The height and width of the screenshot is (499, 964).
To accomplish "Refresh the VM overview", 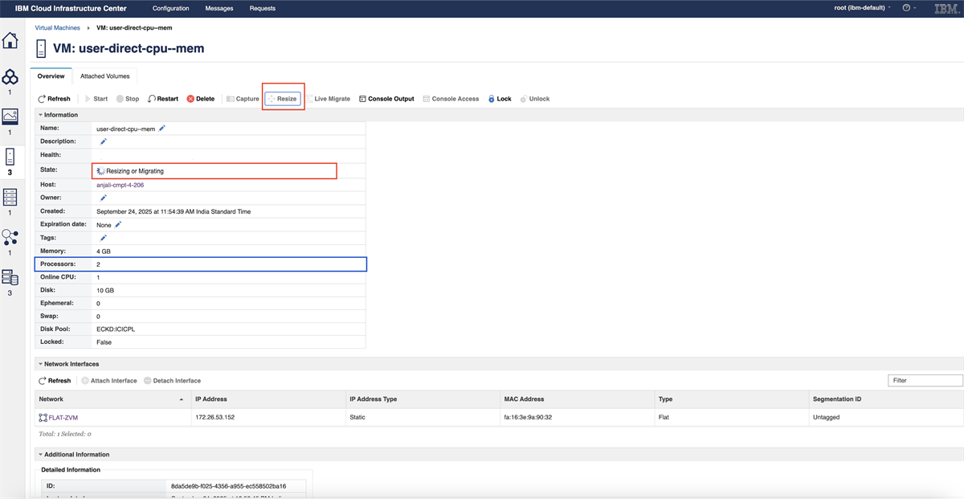I will coord(54,99).
